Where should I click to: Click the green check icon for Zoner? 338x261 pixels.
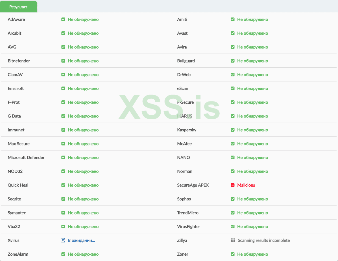tap(233, 254)
